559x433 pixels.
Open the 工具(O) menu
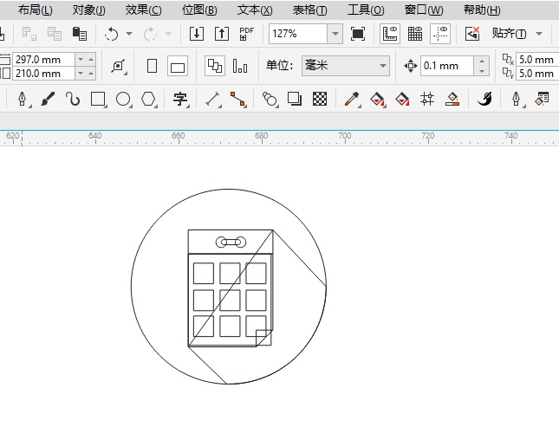[x=366, y=10]
